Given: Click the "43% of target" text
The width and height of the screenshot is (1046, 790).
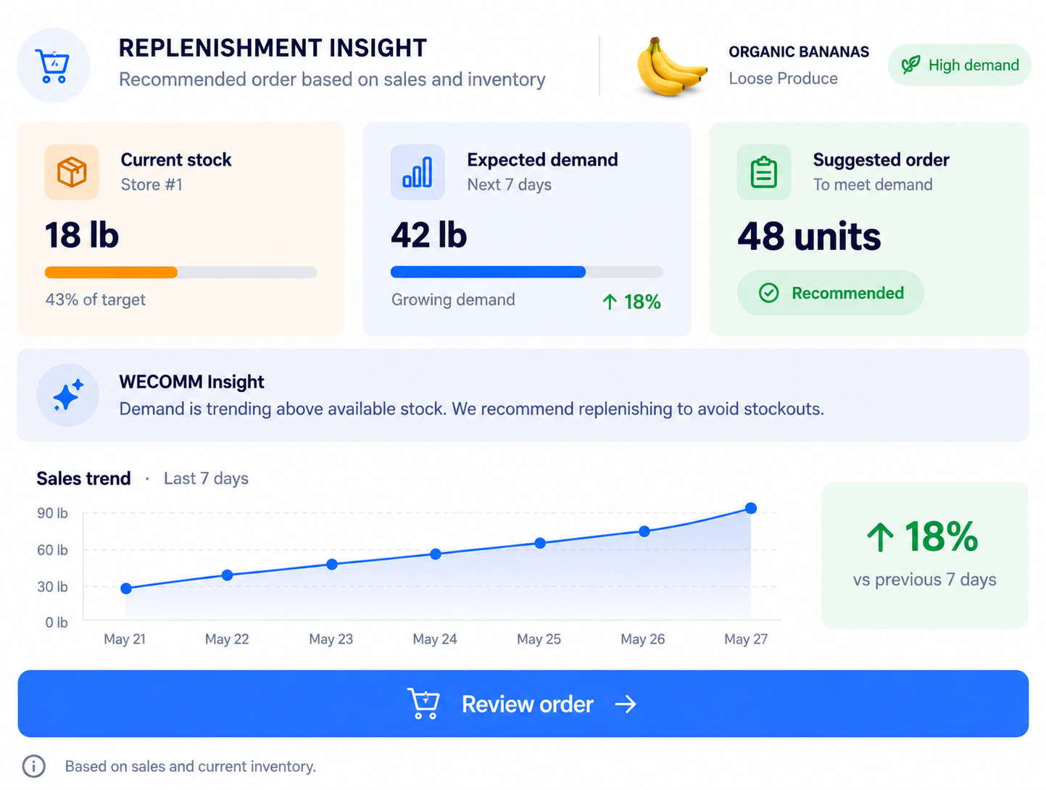Looking at the screenshot, I should pyautogui.click(x=96, y=300).
